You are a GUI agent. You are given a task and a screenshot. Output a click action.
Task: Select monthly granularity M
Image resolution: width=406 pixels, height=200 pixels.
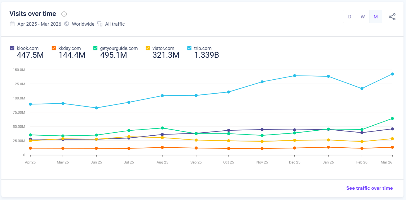coord(376,17)
